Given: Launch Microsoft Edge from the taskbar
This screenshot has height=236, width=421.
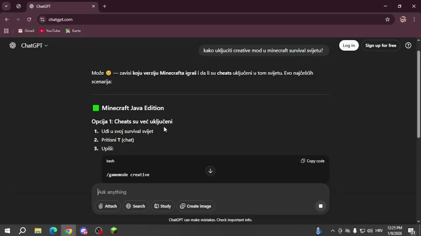Looking at the screenshot, I should [53, 231].
